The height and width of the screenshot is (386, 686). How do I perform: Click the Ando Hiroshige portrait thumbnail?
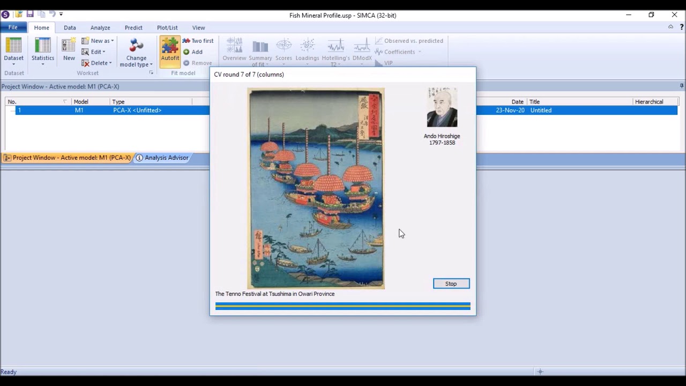[x=442, y=107]
